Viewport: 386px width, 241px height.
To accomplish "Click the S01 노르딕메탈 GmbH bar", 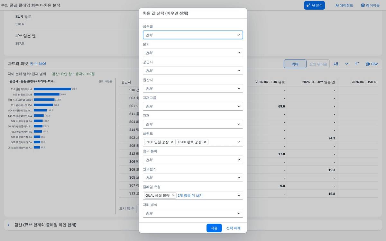I will coord(44,100).
